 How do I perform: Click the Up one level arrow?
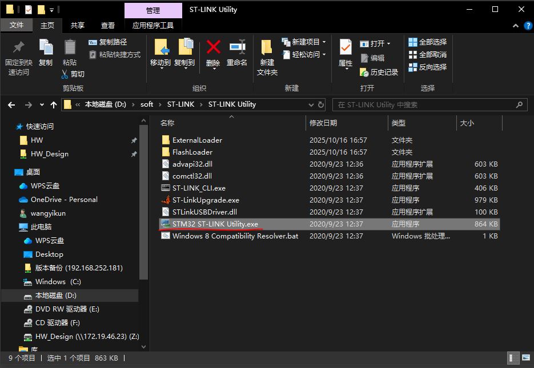[54, 105]
